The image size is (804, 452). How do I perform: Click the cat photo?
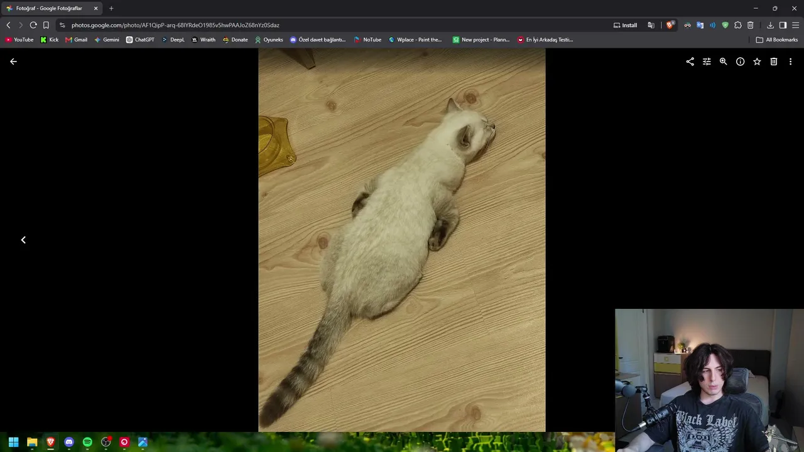point(402,240)
